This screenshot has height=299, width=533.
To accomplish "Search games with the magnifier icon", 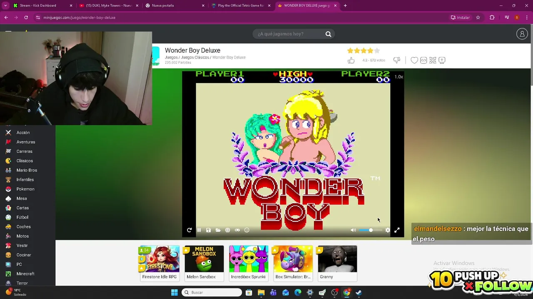I will pyautogui.click(x=328, y=34).
